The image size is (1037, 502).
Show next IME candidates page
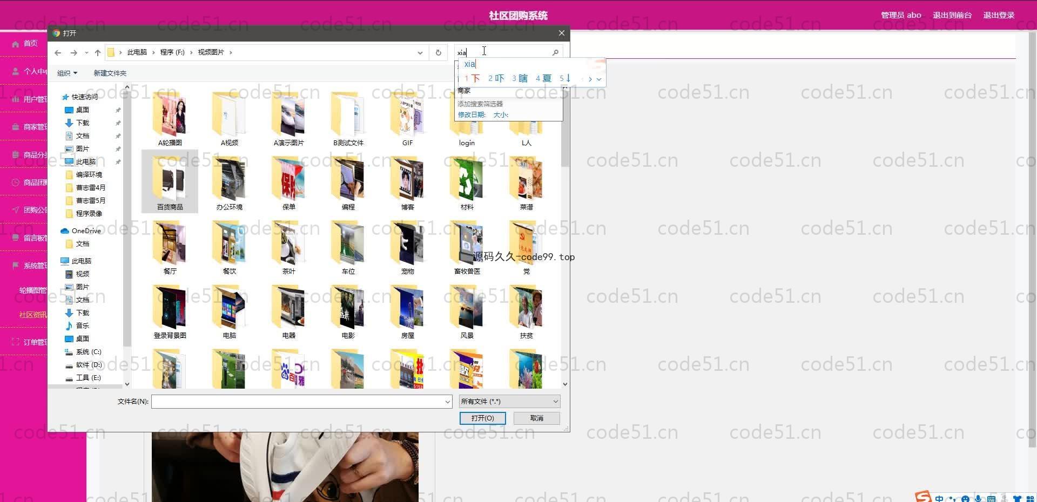590,79
